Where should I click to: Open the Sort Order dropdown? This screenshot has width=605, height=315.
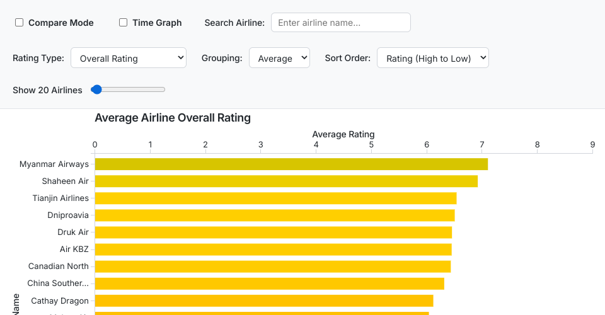[432, 58]
